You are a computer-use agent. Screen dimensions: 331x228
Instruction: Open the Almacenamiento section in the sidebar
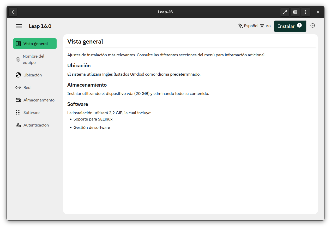tap(39, 100)
